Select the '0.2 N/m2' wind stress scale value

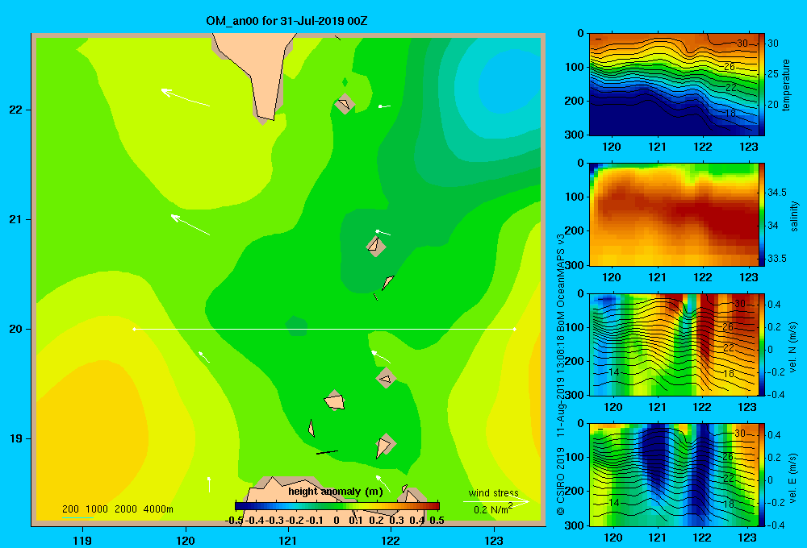(492, 509)
